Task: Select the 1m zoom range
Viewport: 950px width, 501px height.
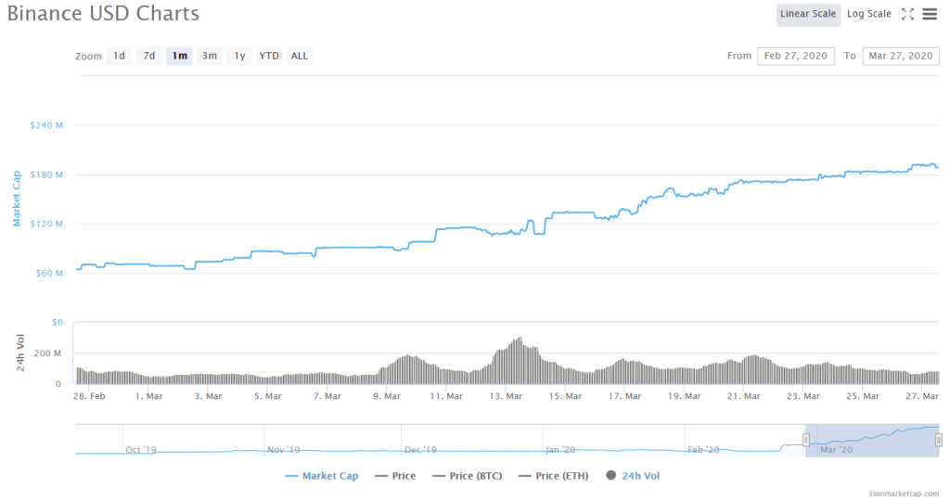Action: (179, 56)
